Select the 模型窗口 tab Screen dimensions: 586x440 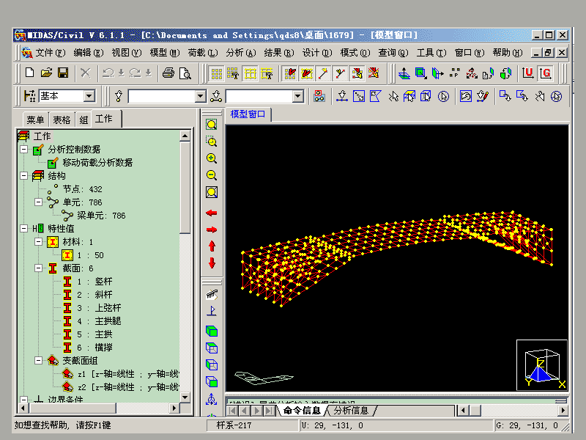248,114
